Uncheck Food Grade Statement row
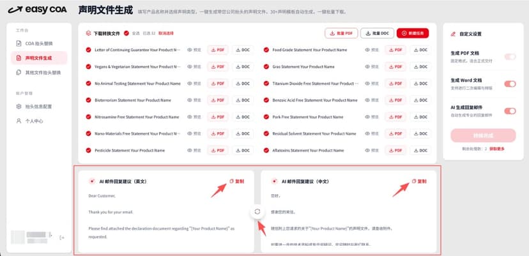 (266, 50)
